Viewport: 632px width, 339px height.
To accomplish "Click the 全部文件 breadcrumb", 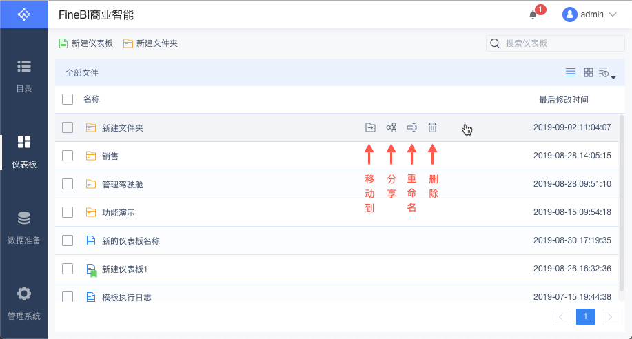I will pos(82,73).
